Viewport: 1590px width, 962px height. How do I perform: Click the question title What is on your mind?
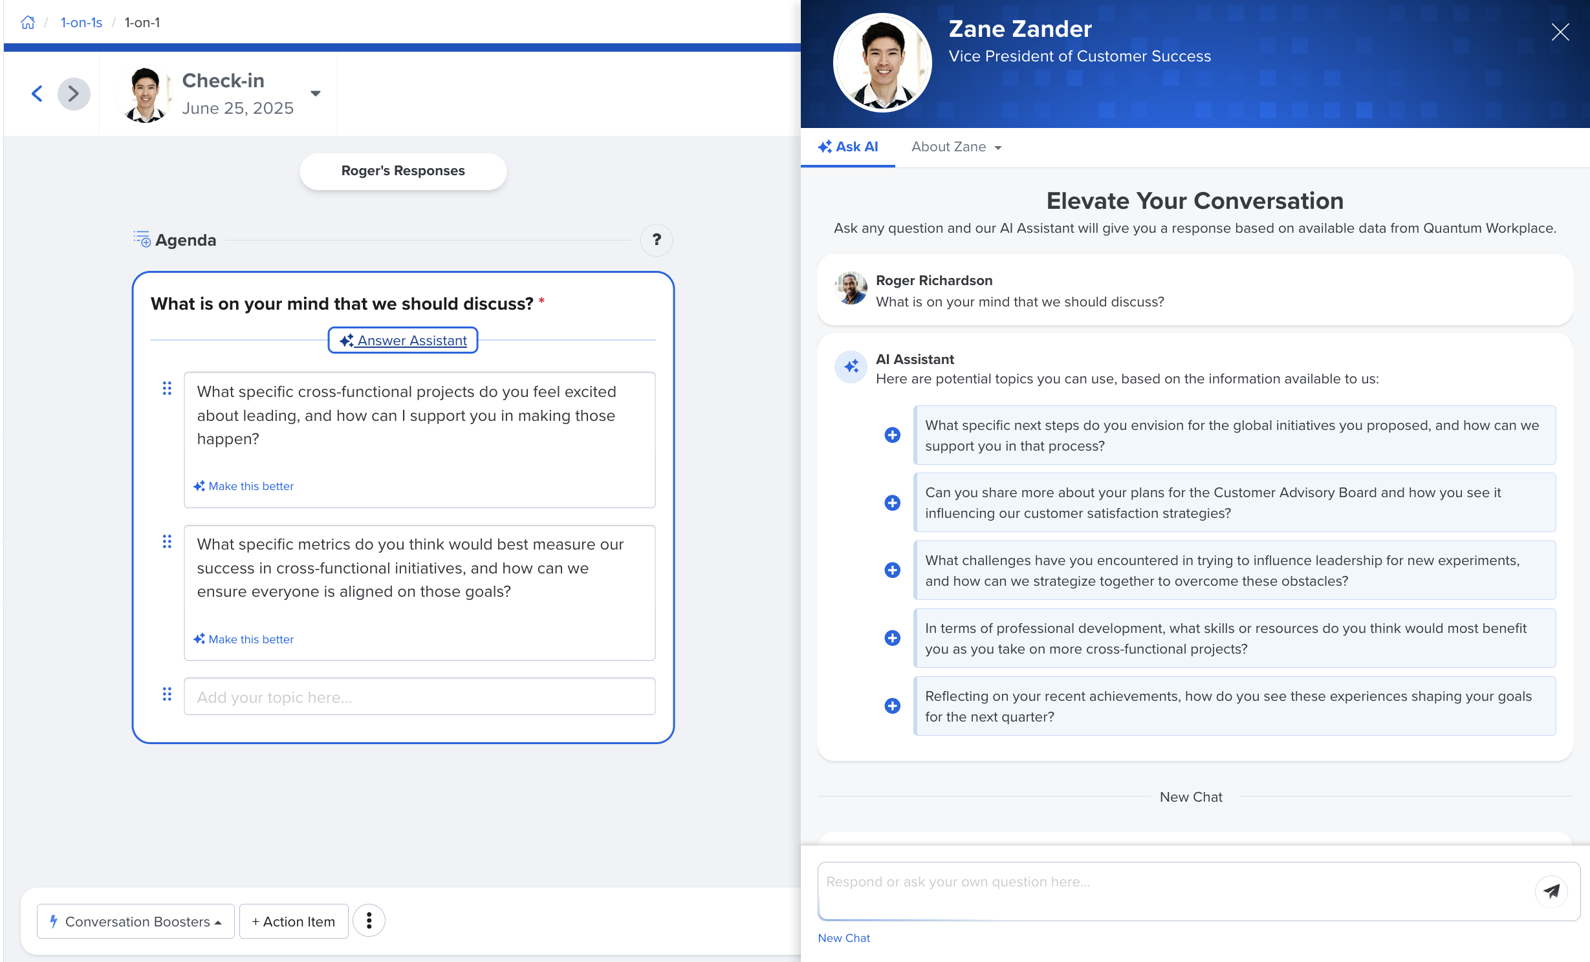point(342,304)
